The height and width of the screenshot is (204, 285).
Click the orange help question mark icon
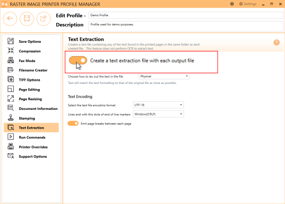(276, 43)
